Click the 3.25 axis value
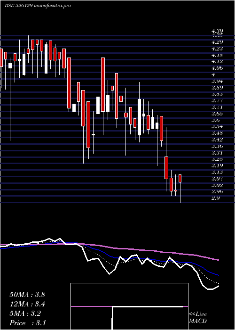 coord(217,159)
